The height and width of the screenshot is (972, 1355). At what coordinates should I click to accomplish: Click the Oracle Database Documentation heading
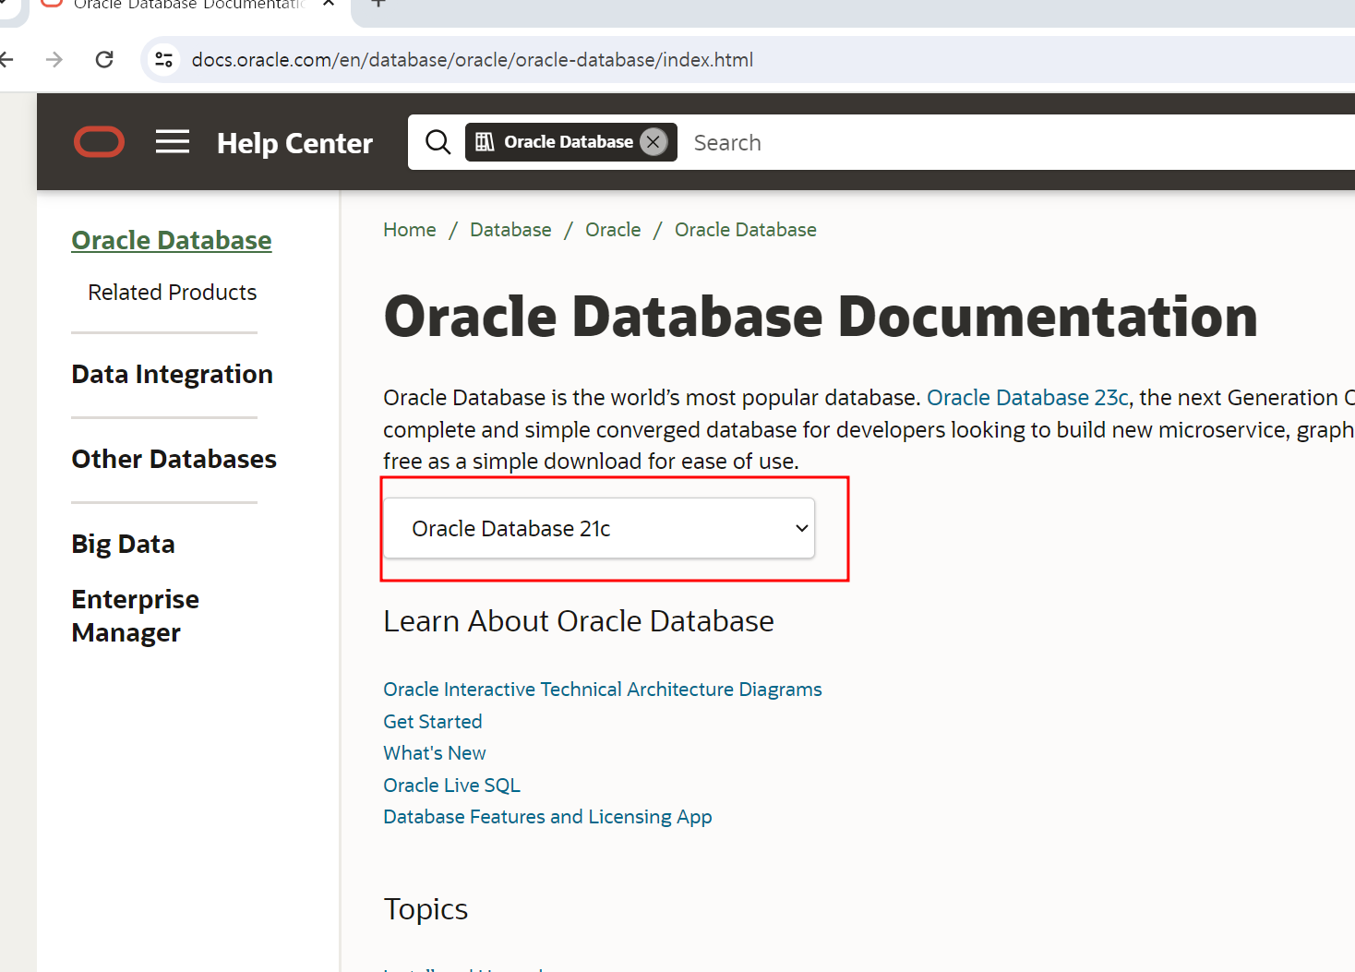point(821,317)
